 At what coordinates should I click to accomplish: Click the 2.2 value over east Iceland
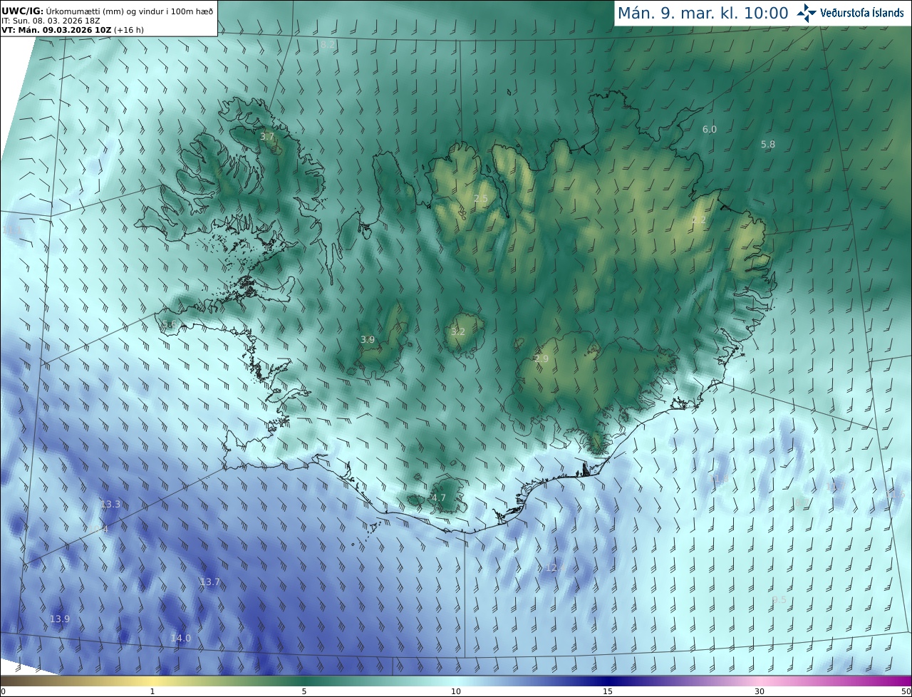(x=700, y=220)
